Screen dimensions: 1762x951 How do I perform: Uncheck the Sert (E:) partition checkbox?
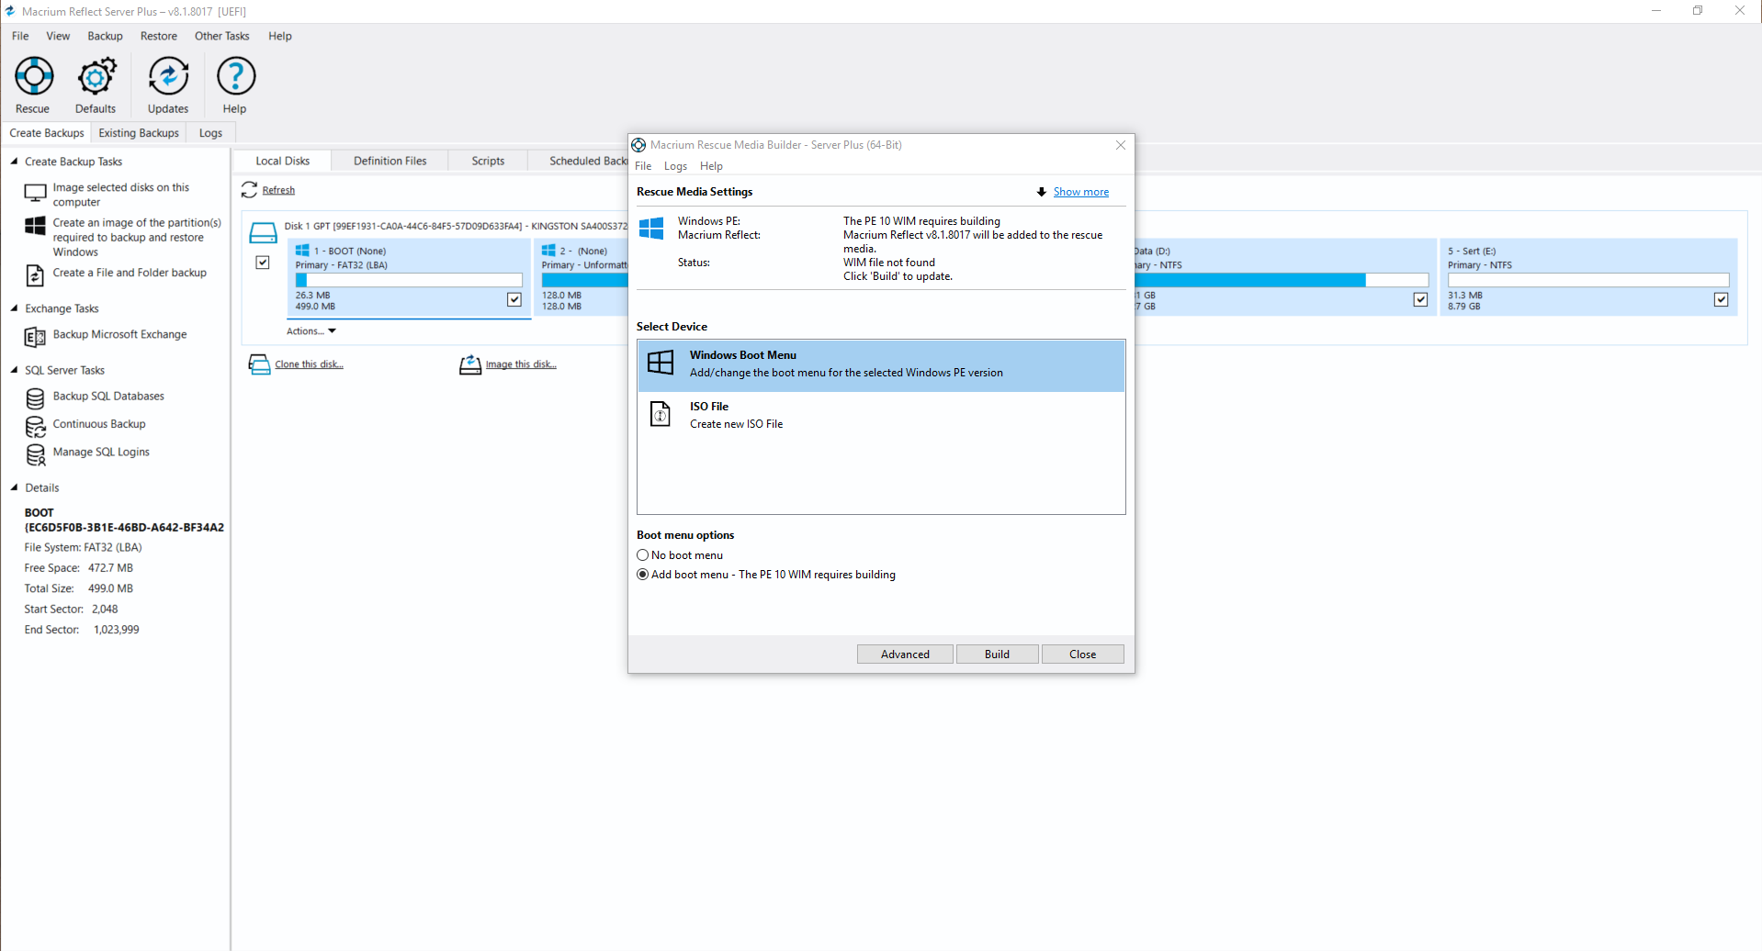tap(1721, 299)
